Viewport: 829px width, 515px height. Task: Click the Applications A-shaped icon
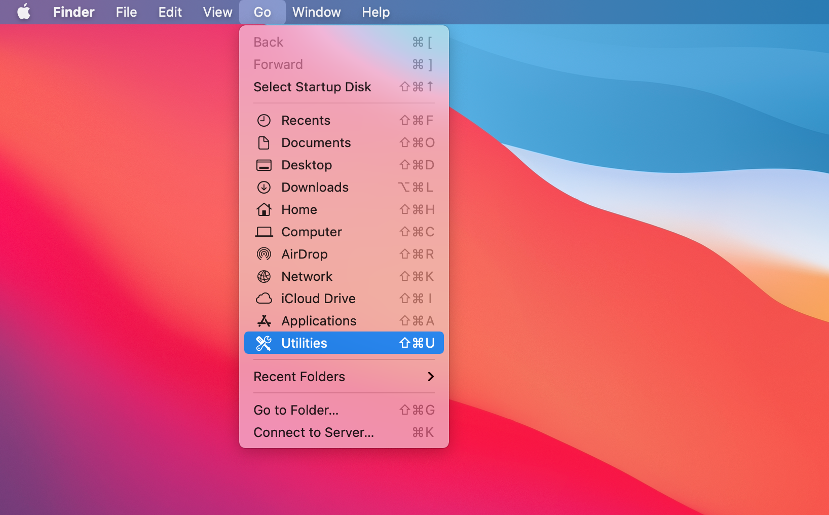[264, 321]
